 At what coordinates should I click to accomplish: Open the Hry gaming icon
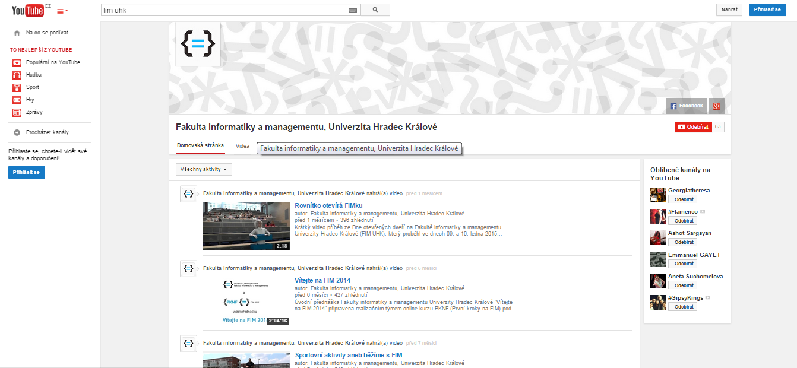tap(17, 100)
